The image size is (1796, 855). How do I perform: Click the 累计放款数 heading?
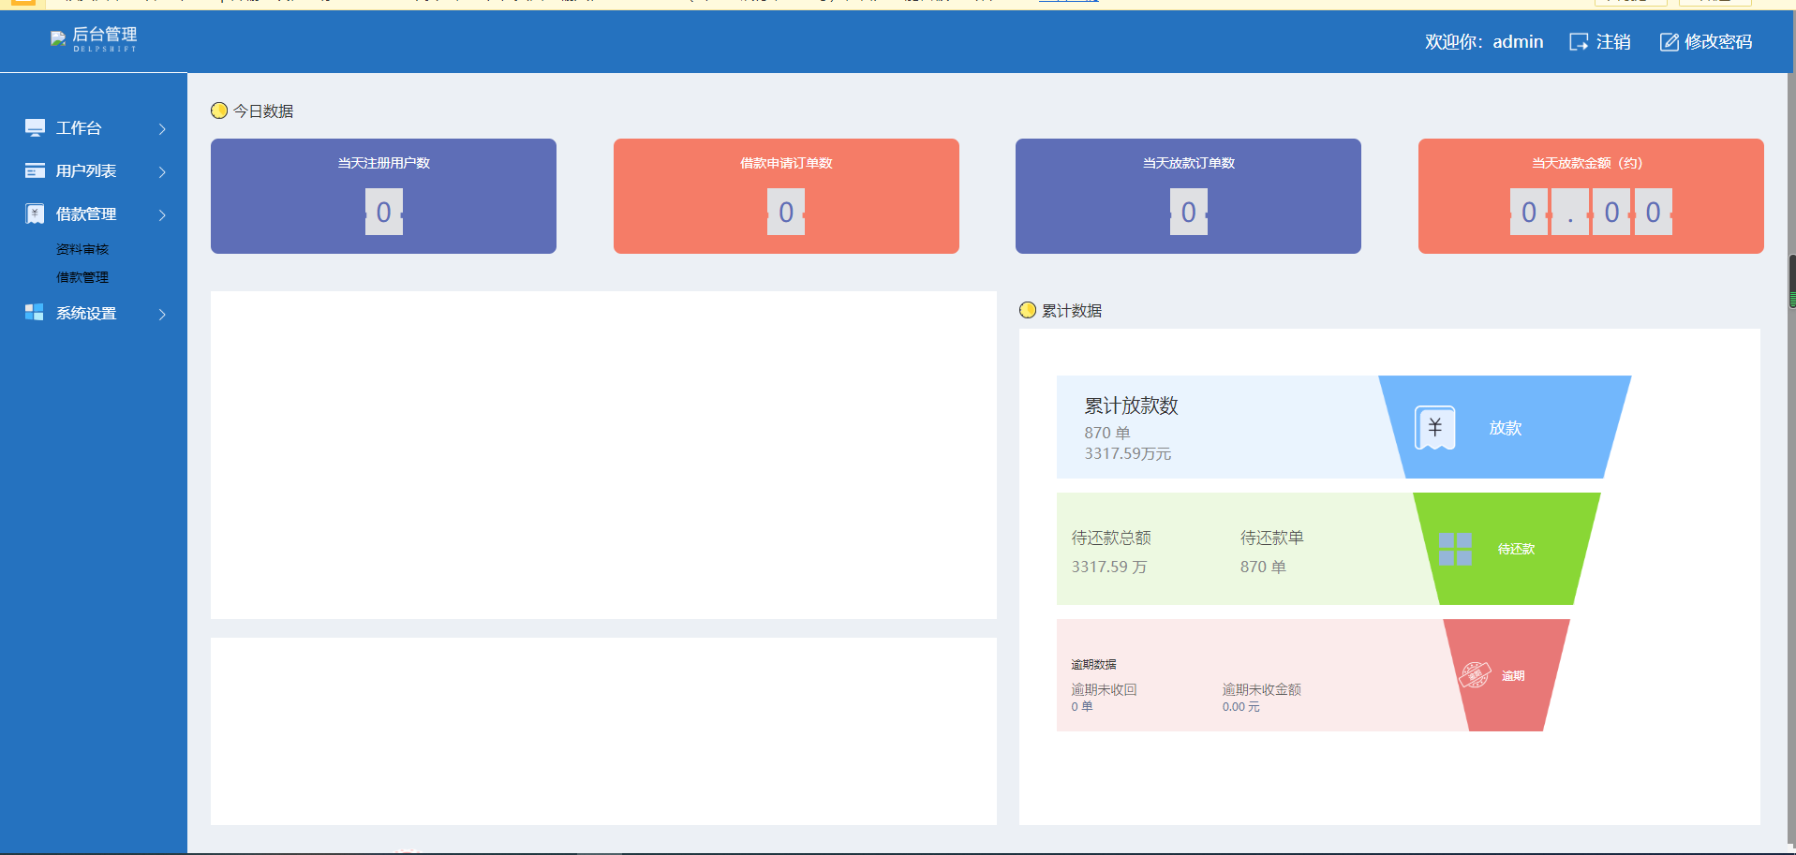[x=1131, y=405]
